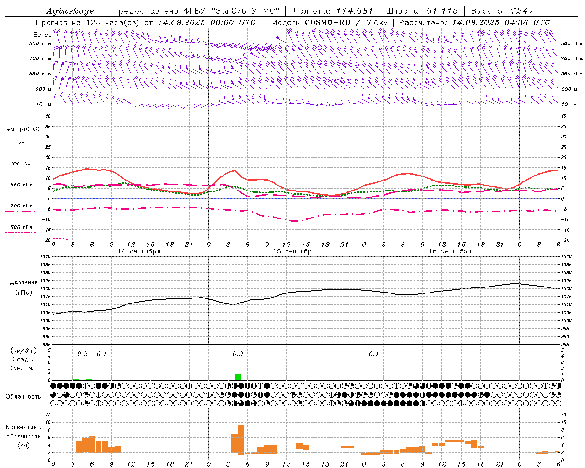Click the tallest orange convective cloud bar

tap(241, 439)
